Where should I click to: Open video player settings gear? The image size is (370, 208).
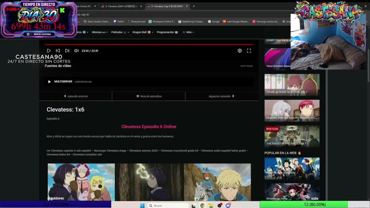point(240,51)
